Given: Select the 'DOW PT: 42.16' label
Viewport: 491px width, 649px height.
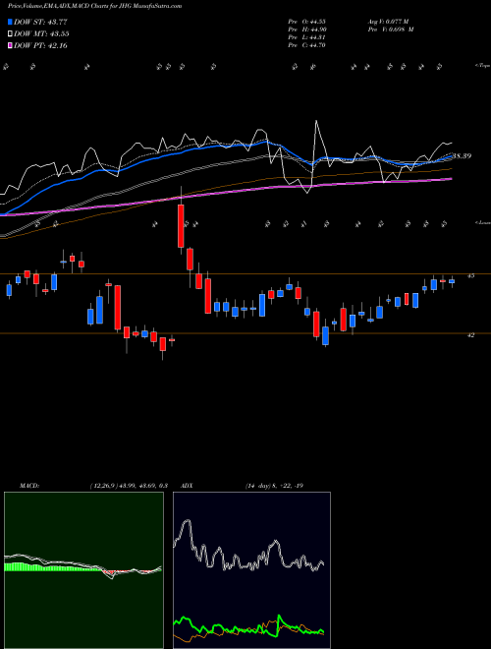Looking at the screenshot, I should click(40, 45).
